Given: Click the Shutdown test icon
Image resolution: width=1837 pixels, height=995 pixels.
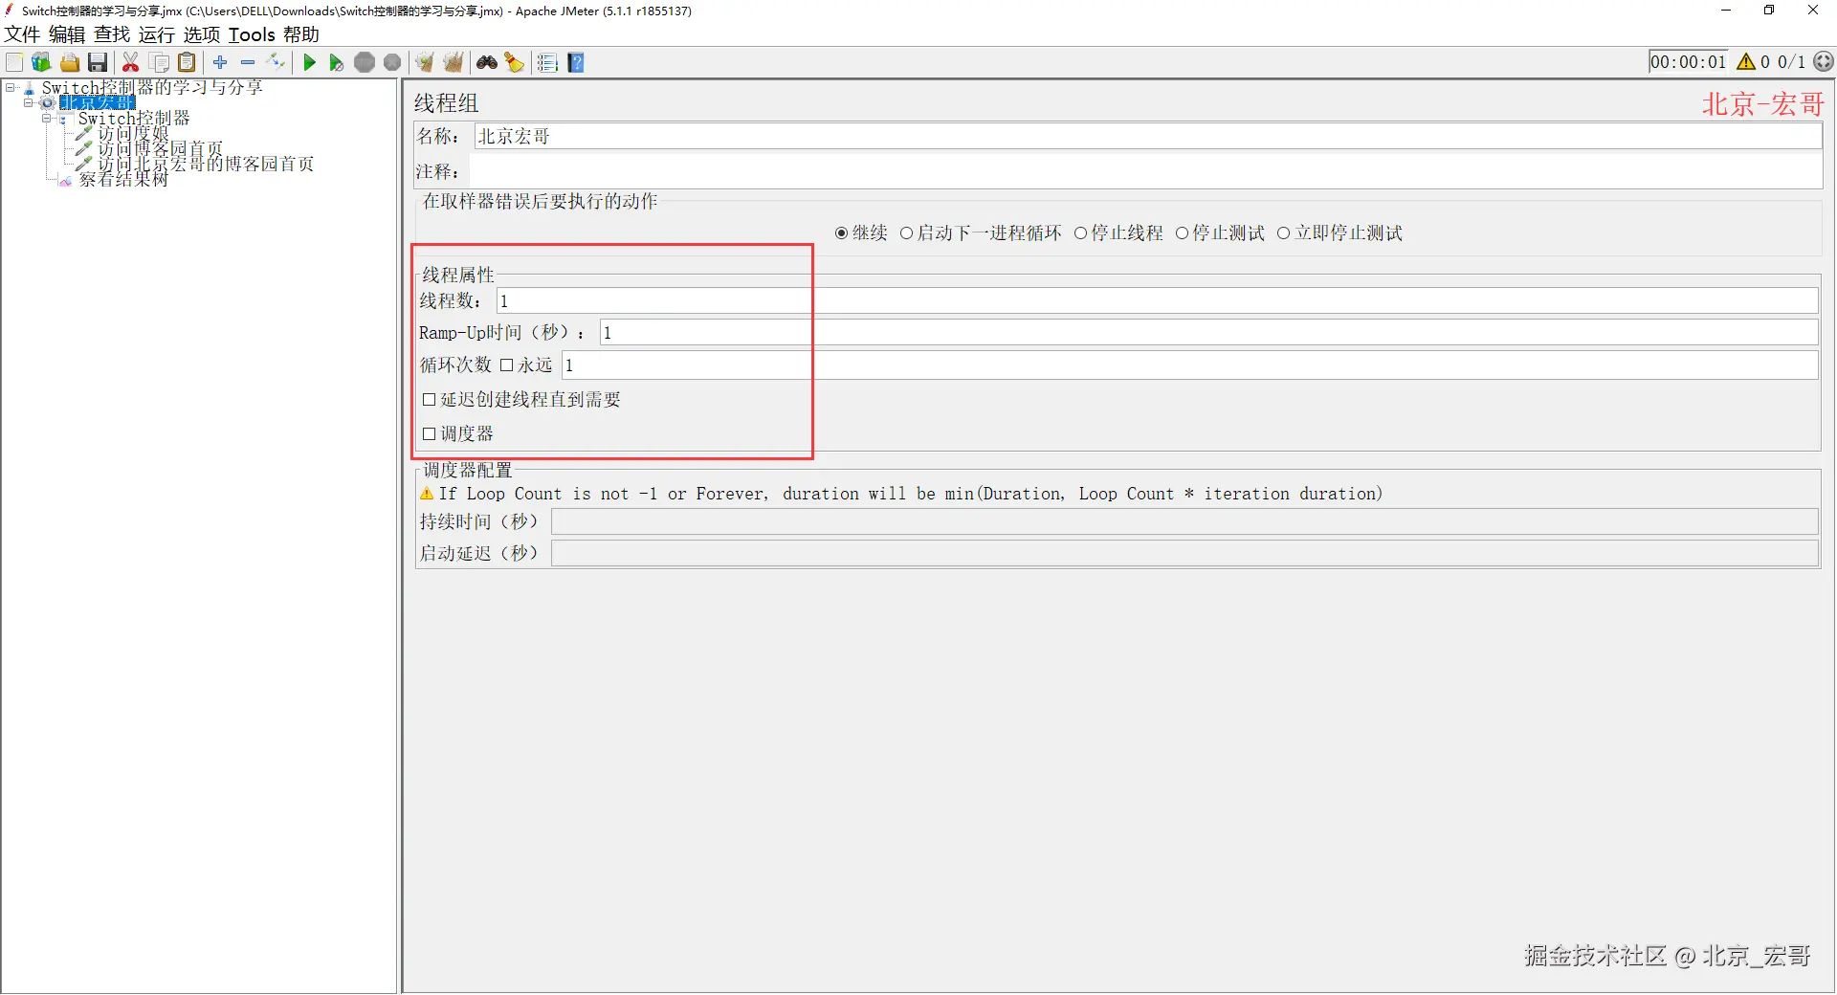Looking at the screenshot, I should click(392, 62).
